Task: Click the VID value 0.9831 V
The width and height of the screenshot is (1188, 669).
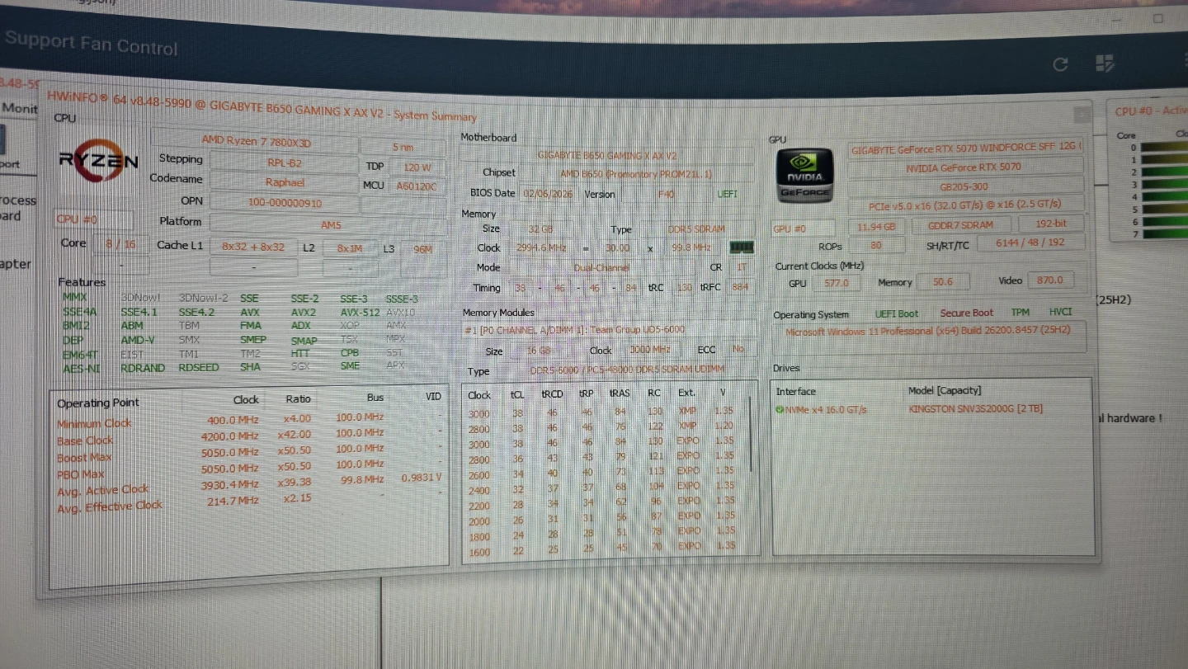Action: pyautogui.click(x=421, y=478)
